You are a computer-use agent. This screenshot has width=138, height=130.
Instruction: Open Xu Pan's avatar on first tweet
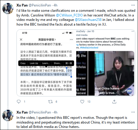8,9
